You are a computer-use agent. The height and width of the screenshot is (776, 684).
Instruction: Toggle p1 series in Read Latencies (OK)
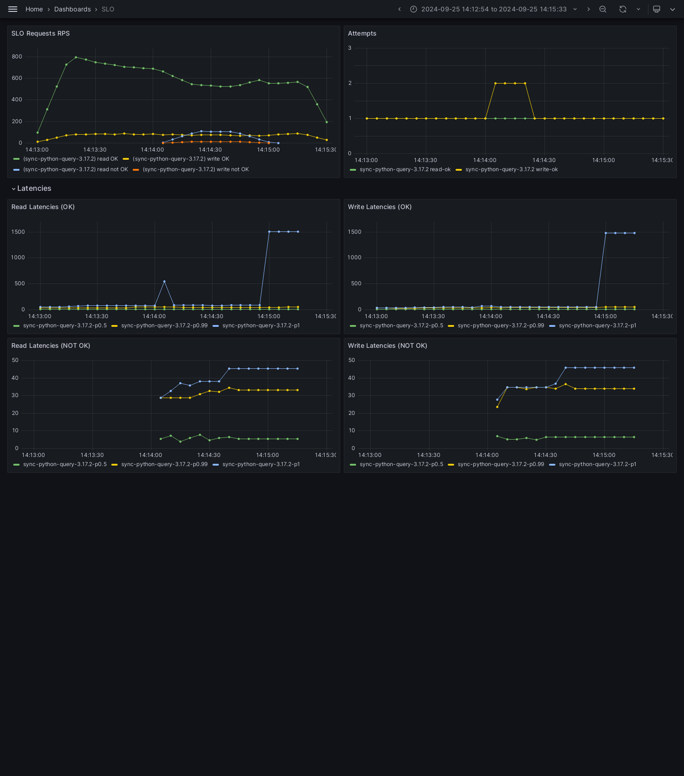[x=261, y=325]
